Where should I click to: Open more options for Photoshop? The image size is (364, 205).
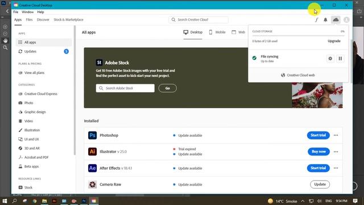coord(336,136)
